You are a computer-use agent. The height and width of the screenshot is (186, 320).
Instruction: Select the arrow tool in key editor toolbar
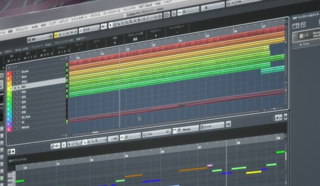(69, 144)
